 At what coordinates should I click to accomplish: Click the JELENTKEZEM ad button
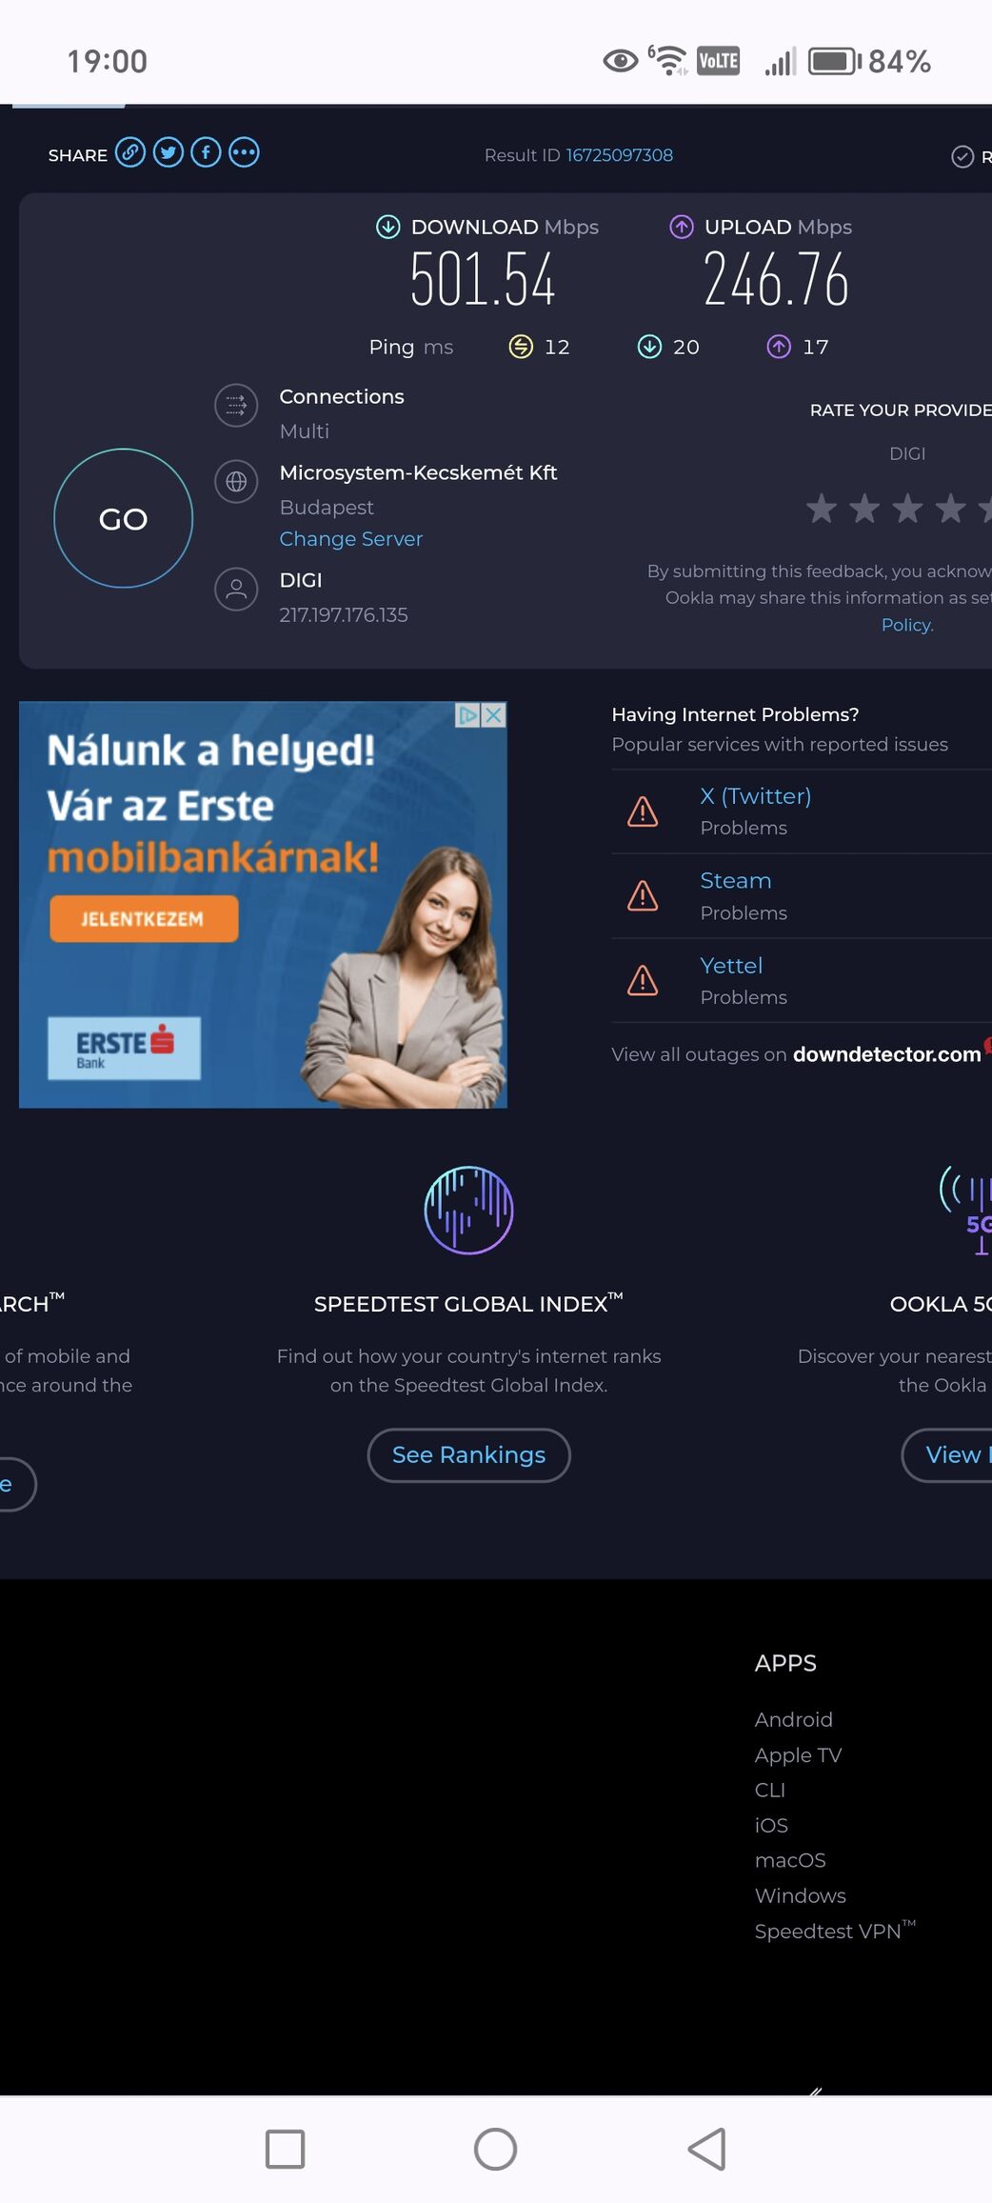pos(144,919)
